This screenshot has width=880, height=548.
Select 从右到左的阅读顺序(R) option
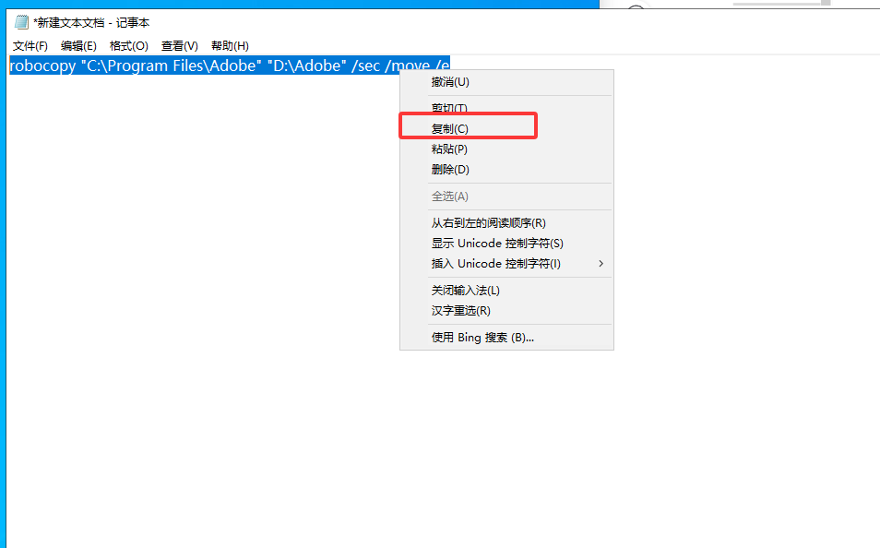(506, 223)
